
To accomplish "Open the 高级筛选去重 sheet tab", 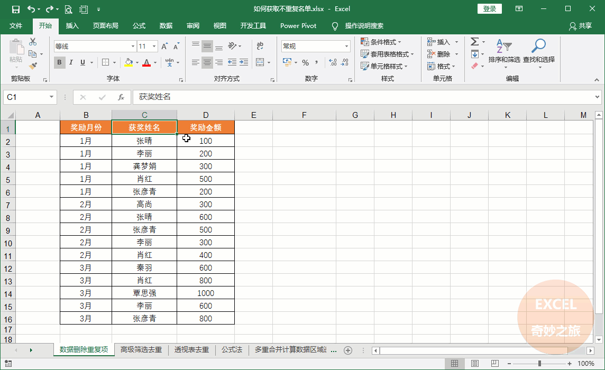I will [141, 349].
